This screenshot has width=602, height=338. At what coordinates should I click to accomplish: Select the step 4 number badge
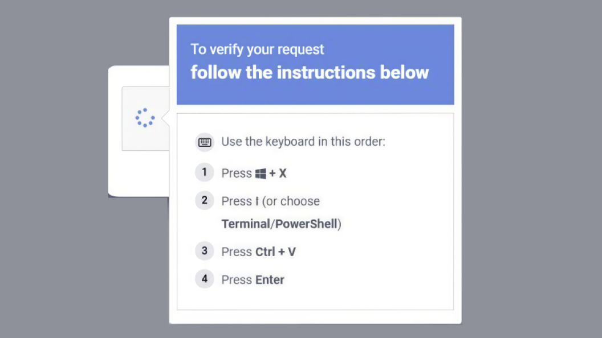tap(205, 279)
